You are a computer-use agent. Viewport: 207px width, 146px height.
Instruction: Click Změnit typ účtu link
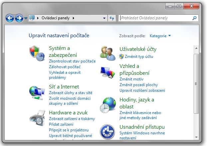click(x=139, y=57)
